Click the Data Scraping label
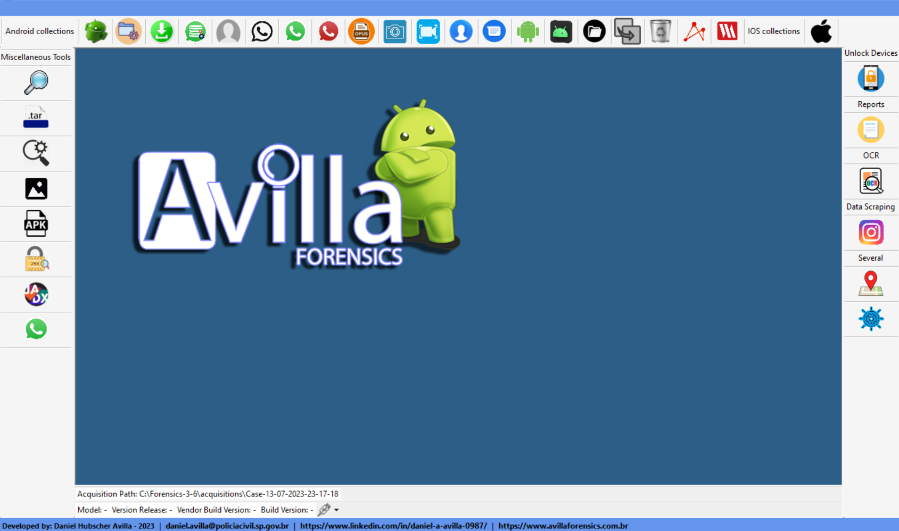This screenshot has width=899, height=531. click(x=871, y=206)
